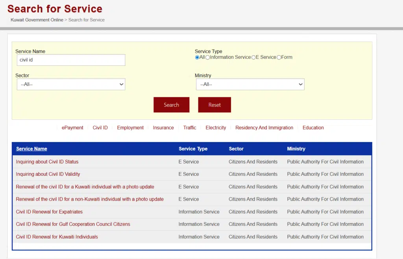Screen dimensions: 403x259
Task: Choose "Information Service" as the service type
Action: pyautogui.click(x=207, y=57)
